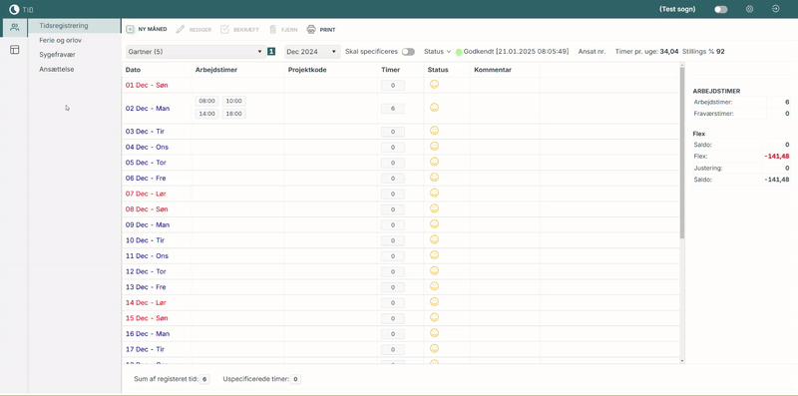Click the smiley status for 14 Dec
798x396 pixels.
click(x=434, y=302)
